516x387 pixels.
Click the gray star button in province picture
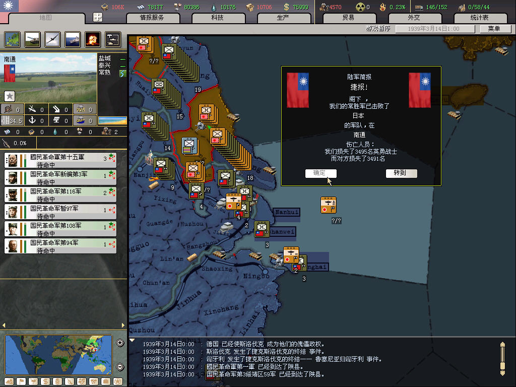pos(10,96)
